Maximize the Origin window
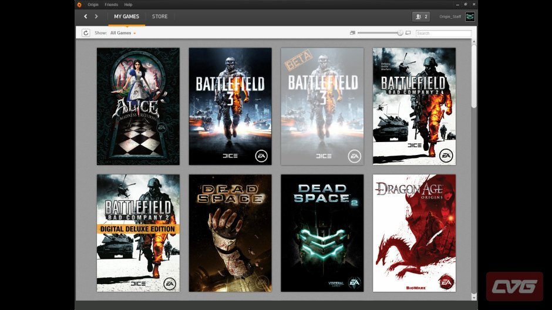Viewport: 552px width, 310px height. pyautogui.click(x=466, y=5)
